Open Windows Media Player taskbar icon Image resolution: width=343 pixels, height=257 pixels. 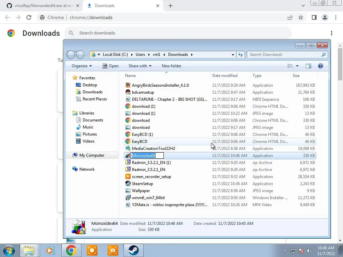tap(50, 250)
